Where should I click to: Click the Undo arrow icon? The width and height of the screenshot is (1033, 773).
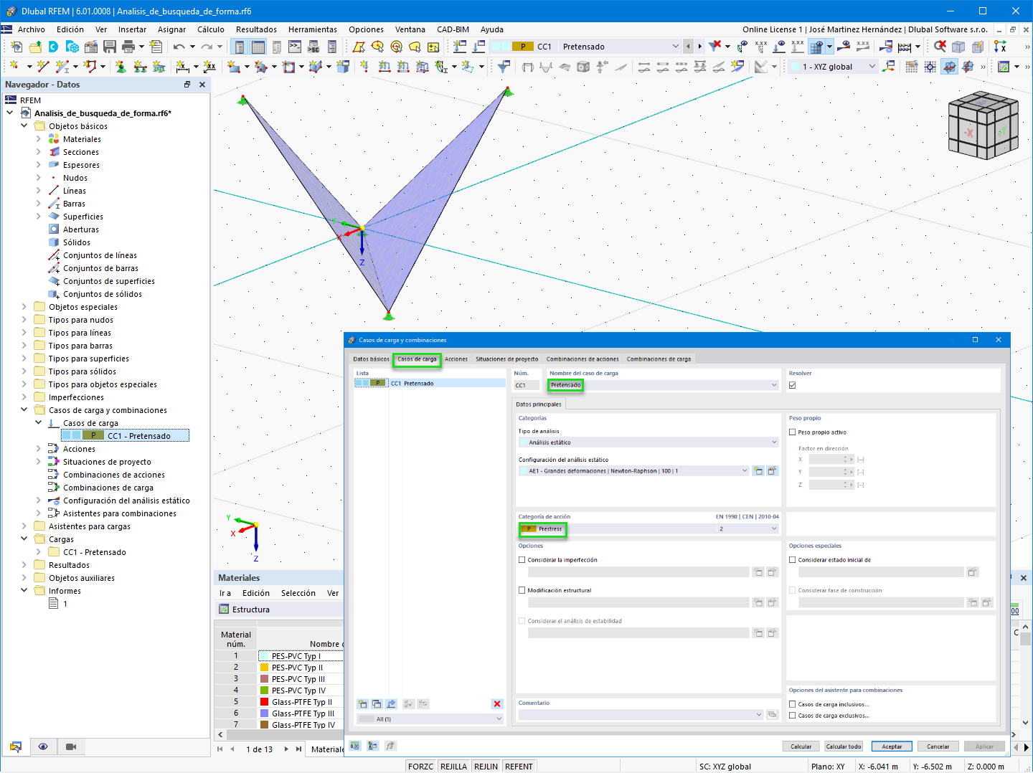179,47
